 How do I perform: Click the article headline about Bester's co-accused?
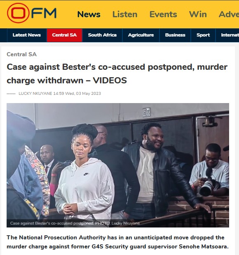[x=117, y=74]
